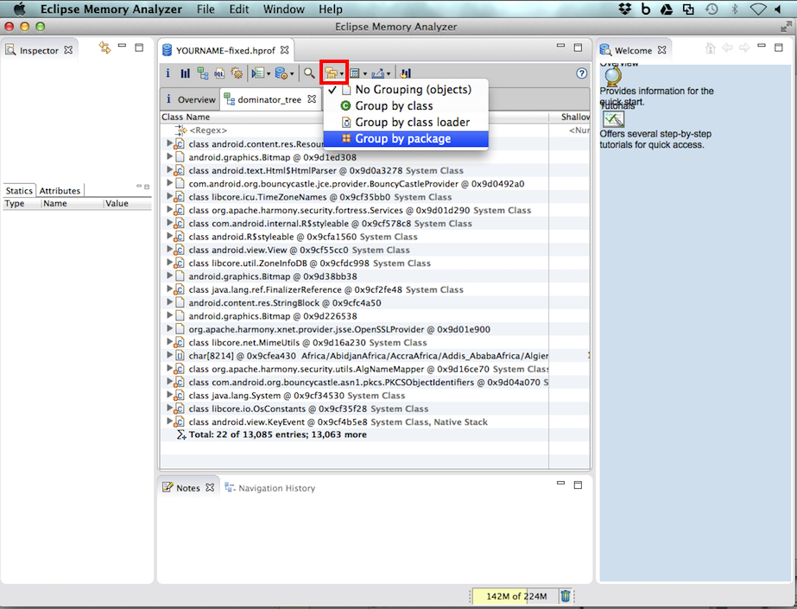
Task: Select OpenSSLProvider @ 0x9d01e900 row
Action: 339,329
